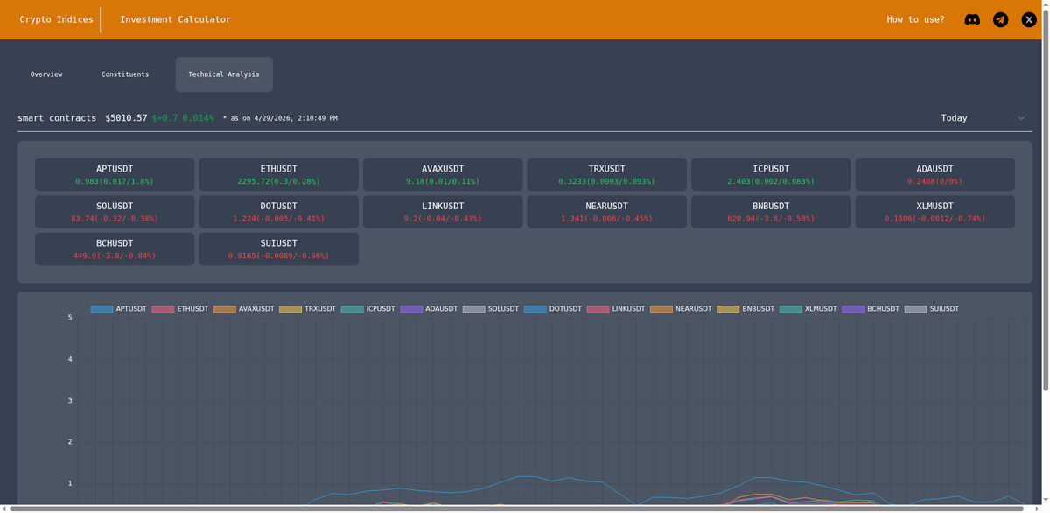Switch to the Overview tab
Screen dimensions: 1050x513
pyautogui.click(x=45, y=74)
